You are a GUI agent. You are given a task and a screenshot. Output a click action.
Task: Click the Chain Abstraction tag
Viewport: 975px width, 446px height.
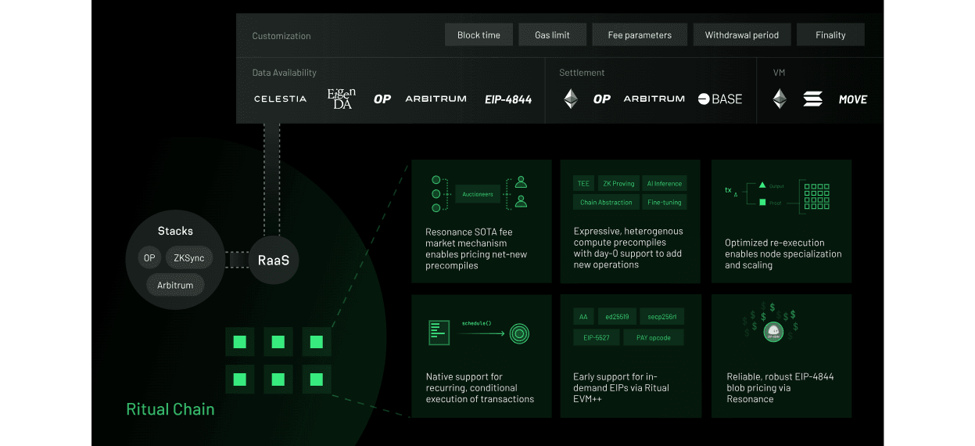click(606, 202)
